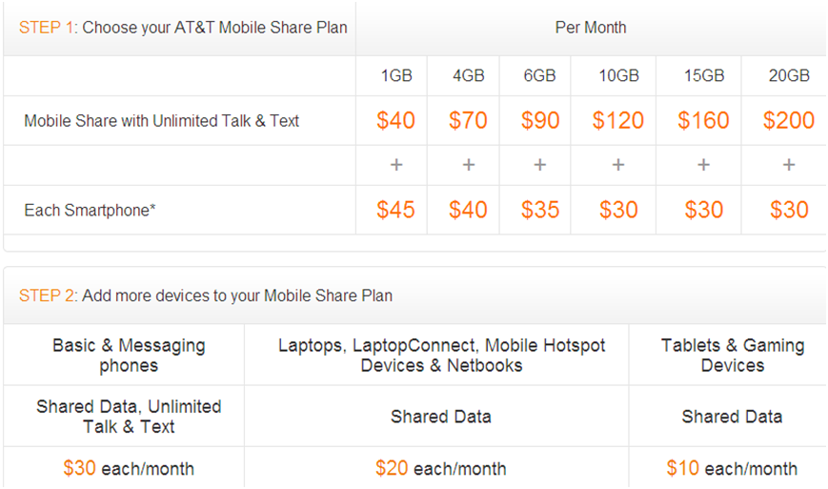828x489 pixels.
Task: Click the $45 smartphone price for 1GB
Action: pyautogui.click(x=395, y=210)
